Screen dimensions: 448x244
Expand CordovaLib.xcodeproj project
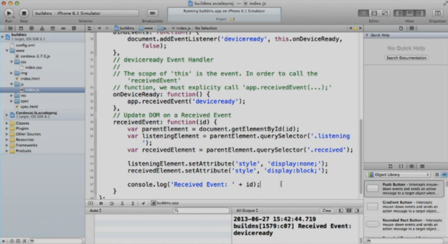(7, 115)
